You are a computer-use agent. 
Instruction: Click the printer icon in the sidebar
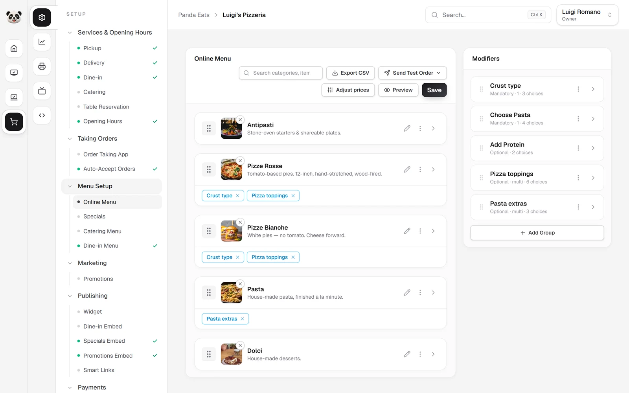tap(42, 66)
